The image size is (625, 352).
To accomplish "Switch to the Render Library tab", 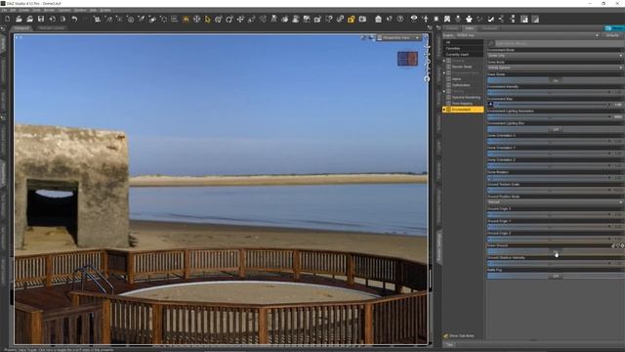I will coord(52,28).
